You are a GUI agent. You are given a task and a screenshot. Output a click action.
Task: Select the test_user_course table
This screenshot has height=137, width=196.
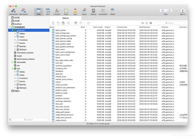(62, 107)
